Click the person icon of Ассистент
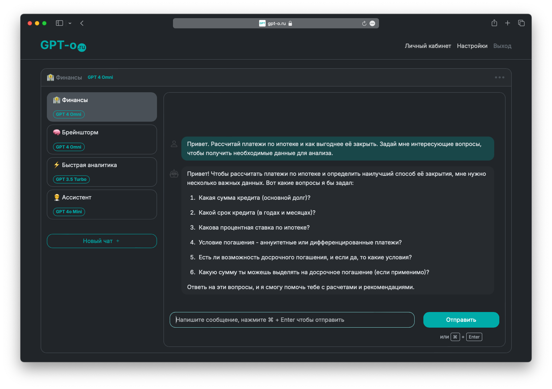The image size is (552, 389). click(57, 197)
